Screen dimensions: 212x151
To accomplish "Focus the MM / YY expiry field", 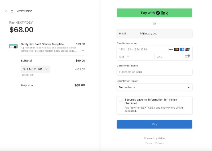I will 135,57.
